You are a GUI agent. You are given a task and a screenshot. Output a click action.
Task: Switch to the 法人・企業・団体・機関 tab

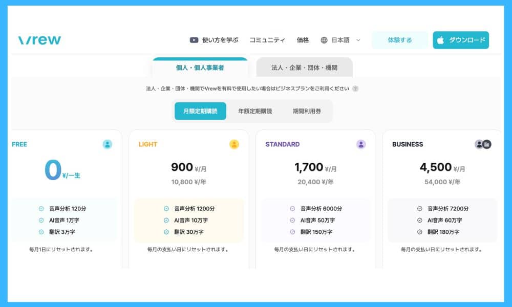(x=304, y=68)
